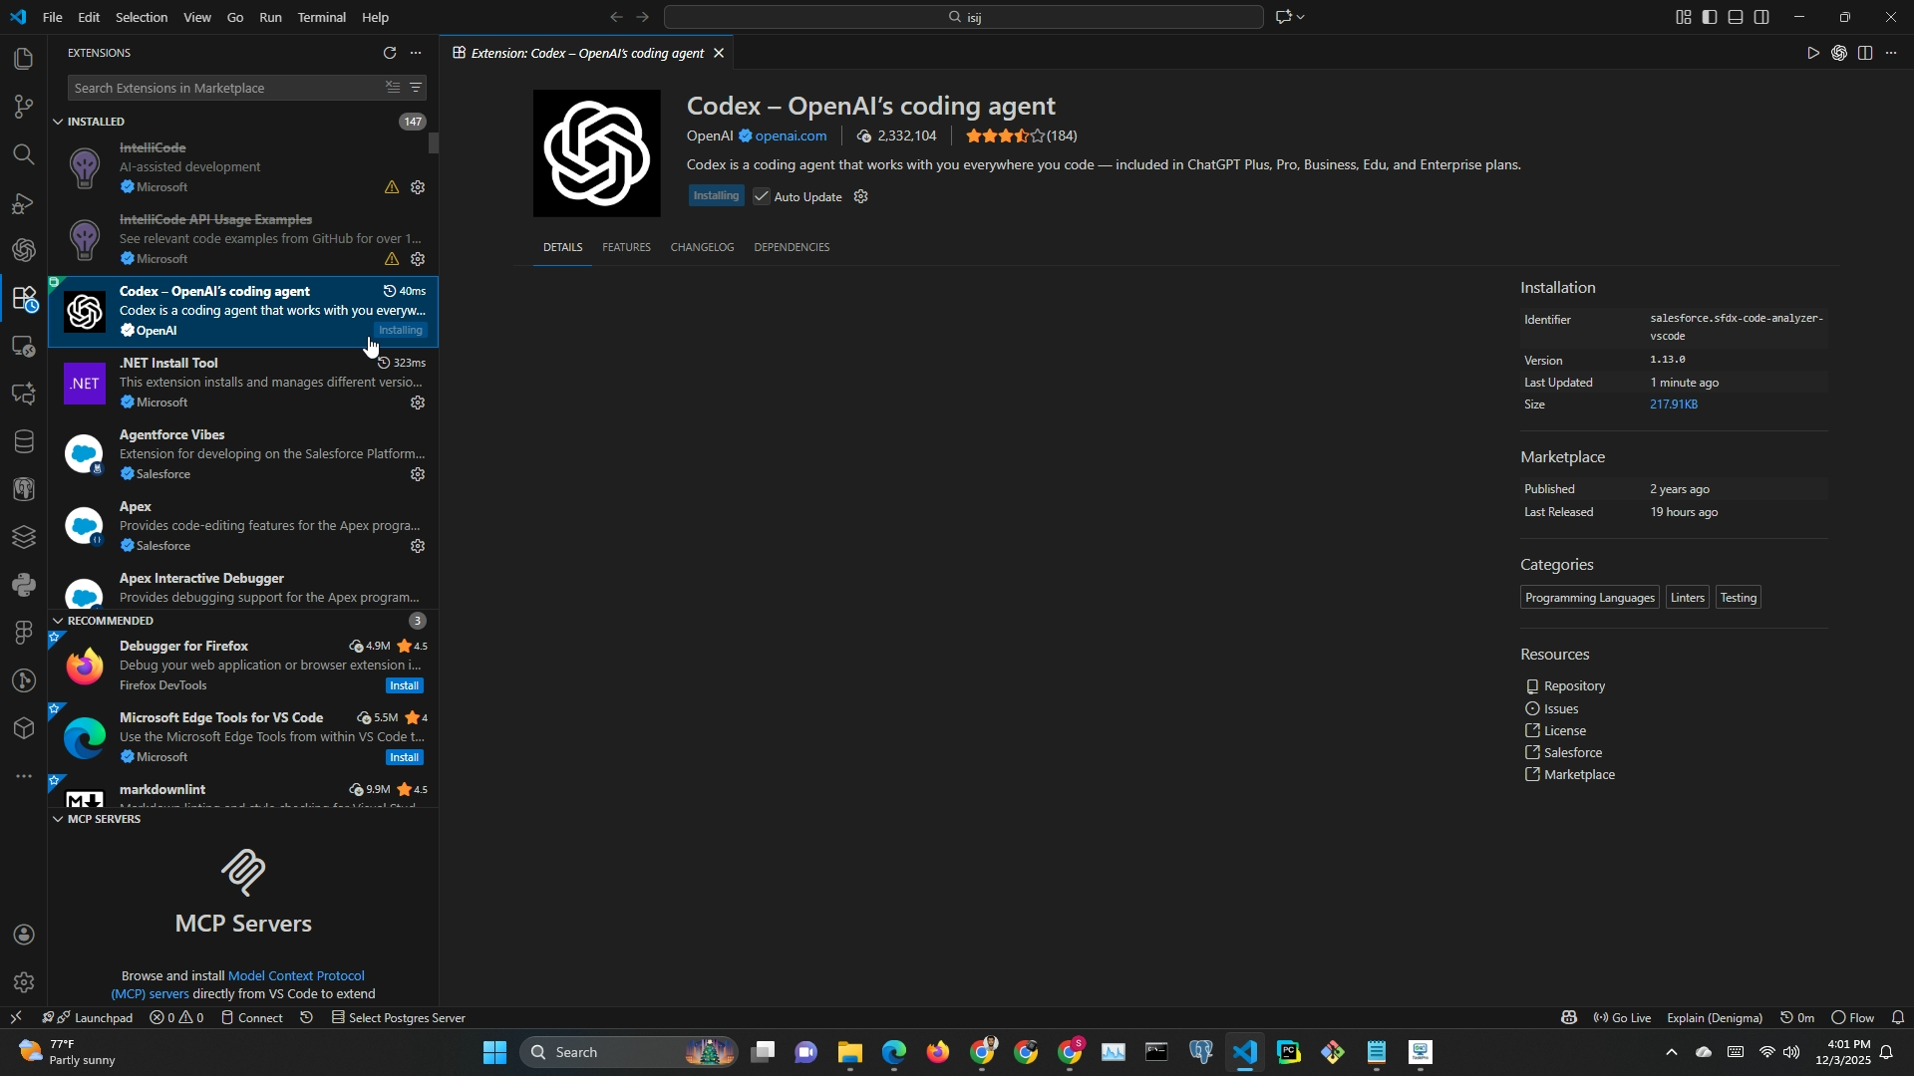Viewport: 1914px width, 1076px height.
Task: Click the Search Extensions in Marketplace field
Action: pos(224,89)
